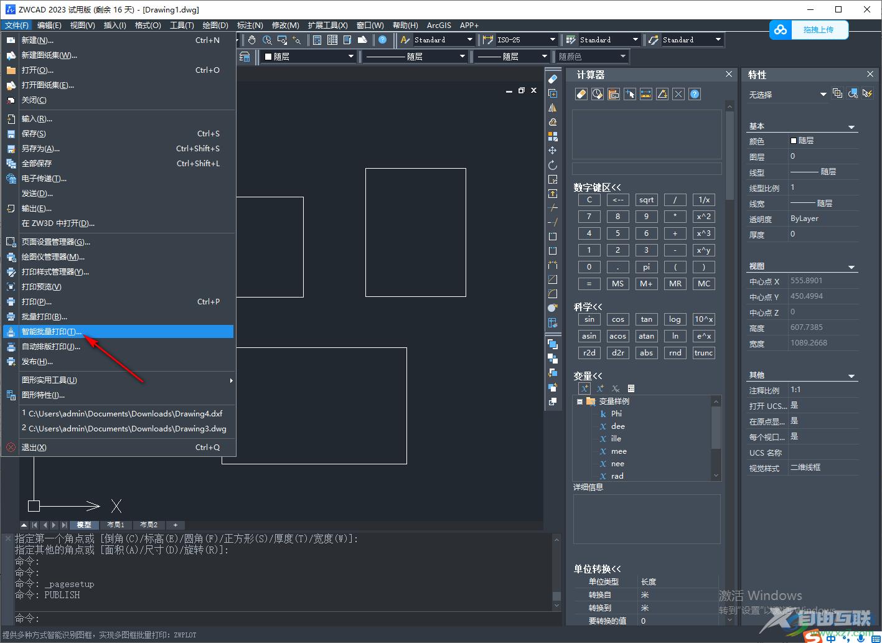882x643 pixels.
Task: Select the Pan hand tool
Action: tap(252, 40)
